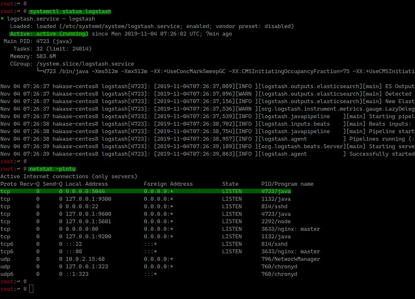Click the 127.0.0.1:323 local address
The width and height of the screenshot is (415, 299).
87,267
